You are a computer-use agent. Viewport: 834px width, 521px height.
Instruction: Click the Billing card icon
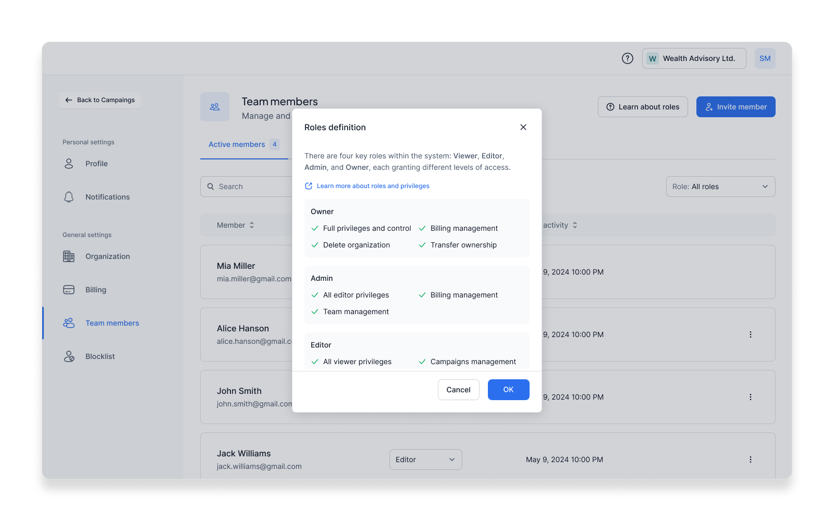(69, 290)
